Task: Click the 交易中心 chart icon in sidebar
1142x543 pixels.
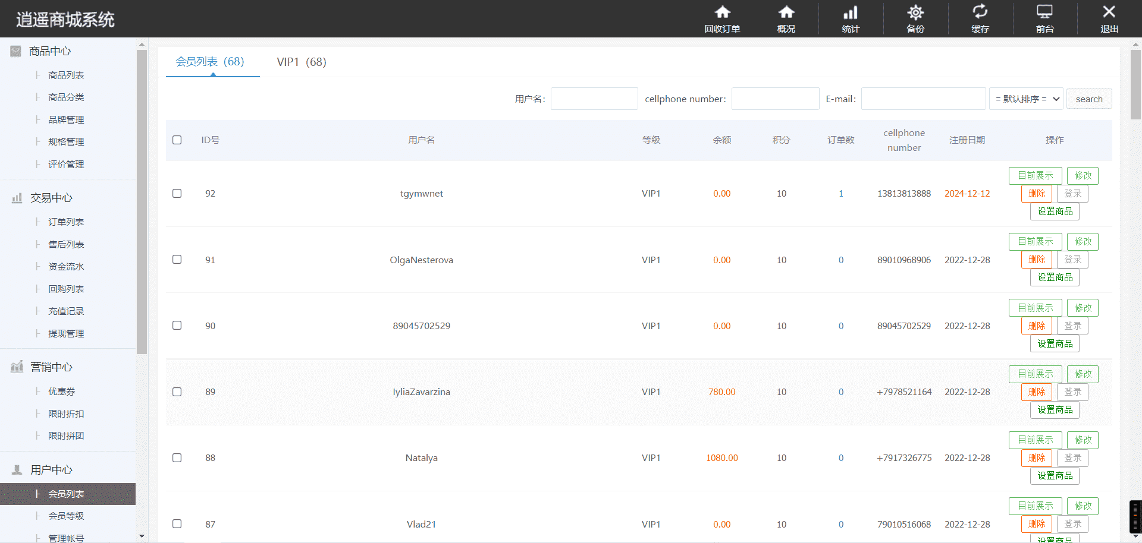Action: [x=17, y=198]
